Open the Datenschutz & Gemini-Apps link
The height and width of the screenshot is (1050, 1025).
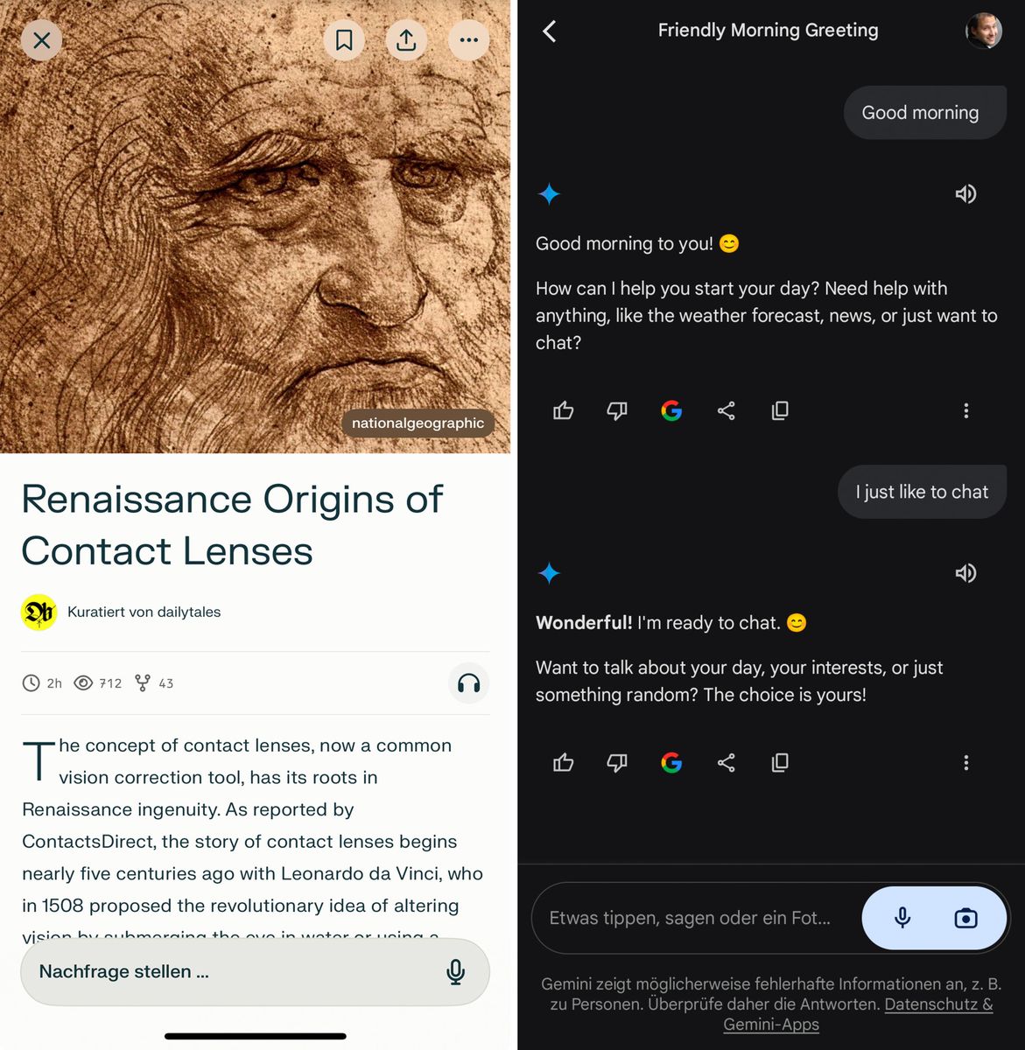pyautogui.click(x=858, y=1014)
